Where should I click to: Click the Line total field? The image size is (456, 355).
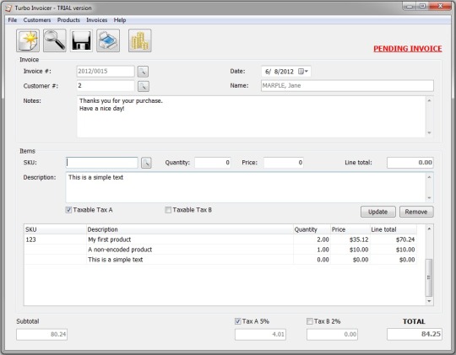pyautogui.click(x=410, y=163)
